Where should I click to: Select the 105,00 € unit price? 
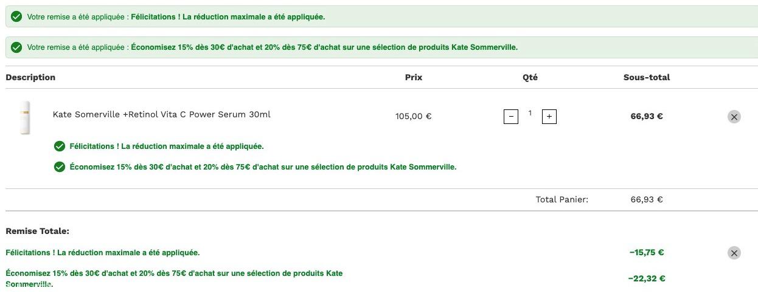click(x=413, y=116)
